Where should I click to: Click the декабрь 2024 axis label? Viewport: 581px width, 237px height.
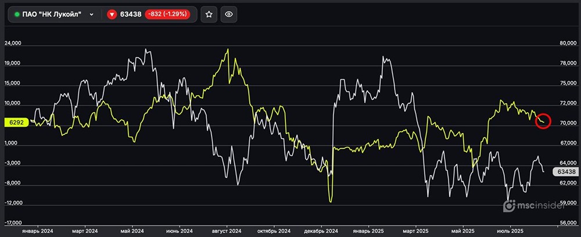[x=321, y=231]
